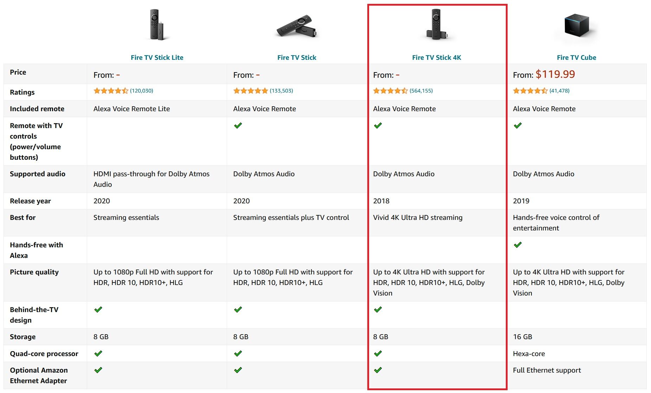Open the 41,478 ratings link
This screenshot has width=651, height=393.
(x=560, y=91)
